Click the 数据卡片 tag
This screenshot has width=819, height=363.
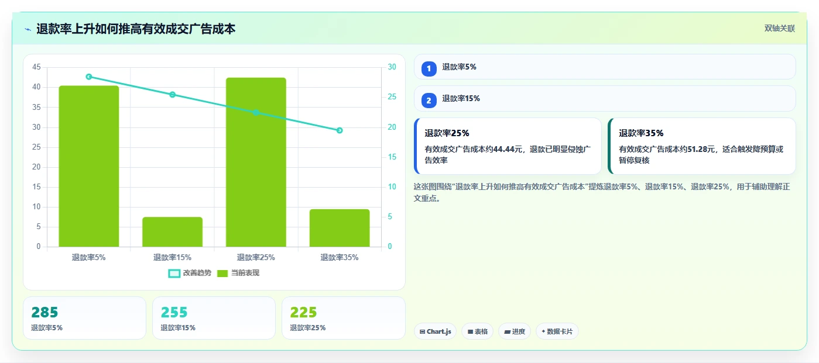(x=557, y=331)
